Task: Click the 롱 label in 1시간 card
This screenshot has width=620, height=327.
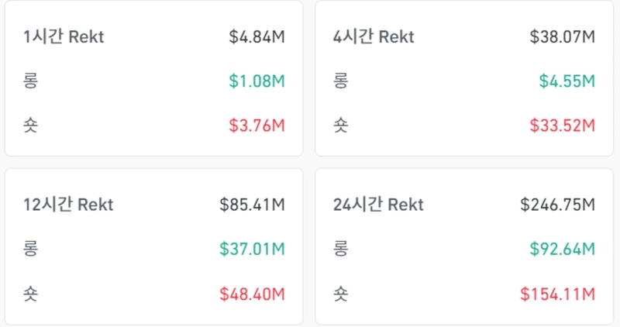Action: tap(31, 81)
